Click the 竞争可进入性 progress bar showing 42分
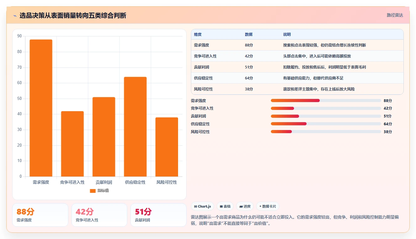The width and height of the screenshot is (416, 239). (x=326, y=108)
